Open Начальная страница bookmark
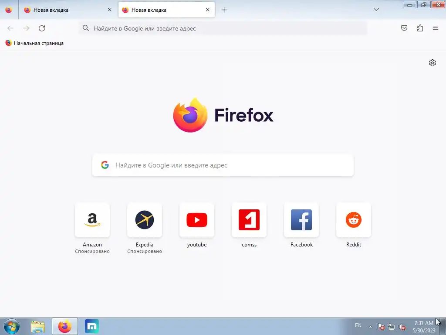 tap(34, 43)
